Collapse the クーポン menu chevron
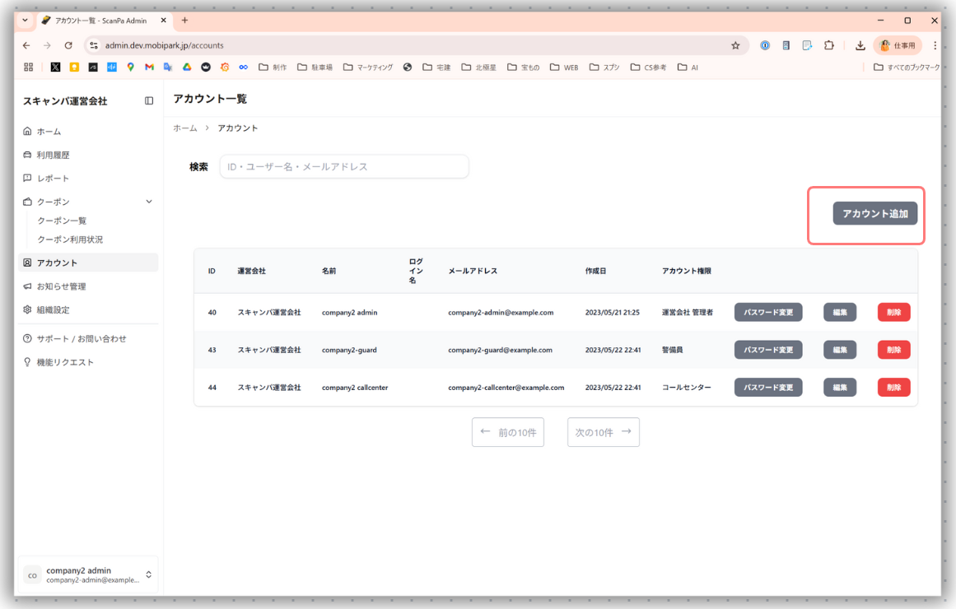 pos(149,202)
